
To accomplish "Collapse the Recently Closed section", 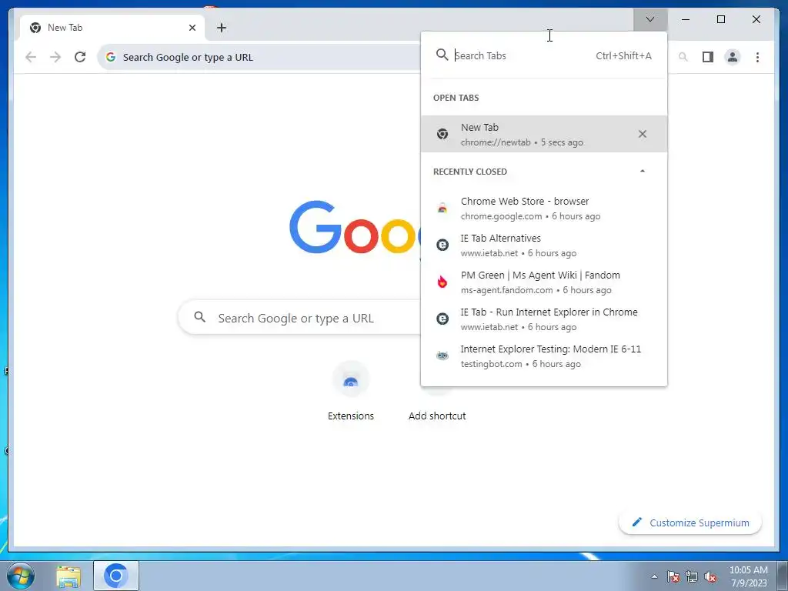I will tap(643, 172).
